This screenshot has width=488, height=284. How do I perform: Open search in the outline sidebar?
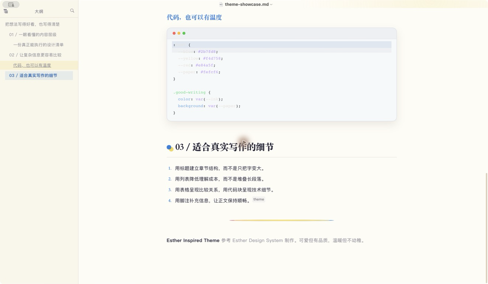click(72, 11)
